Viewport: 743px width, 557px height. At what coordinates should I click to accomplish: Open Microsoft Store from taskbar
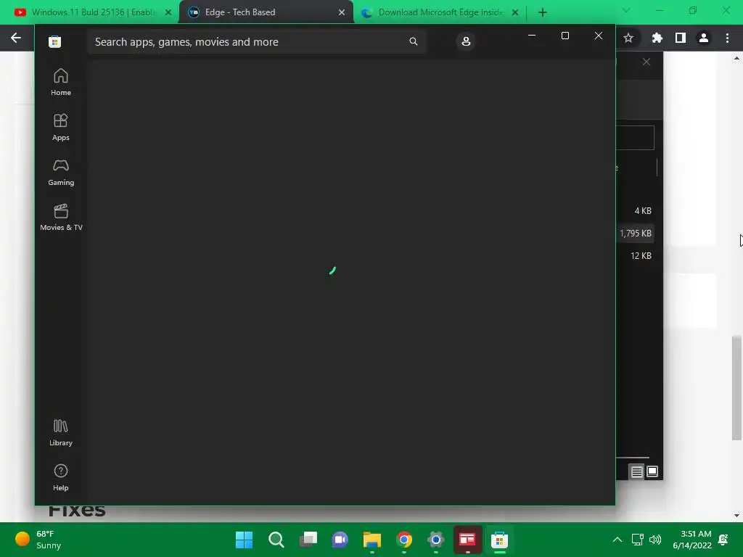499,540
